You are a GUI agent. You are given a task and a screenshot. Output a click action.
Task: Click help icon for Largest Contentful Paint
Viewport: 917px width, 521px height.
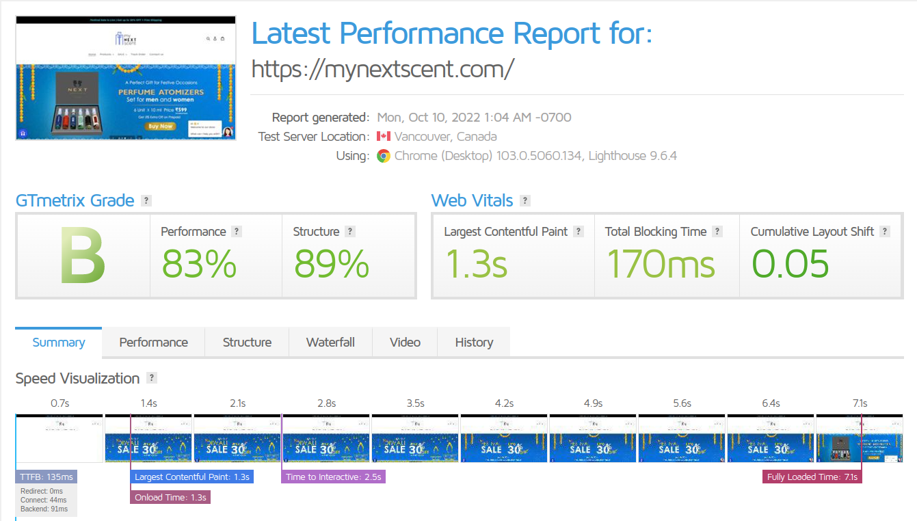(x=579, y=232)
